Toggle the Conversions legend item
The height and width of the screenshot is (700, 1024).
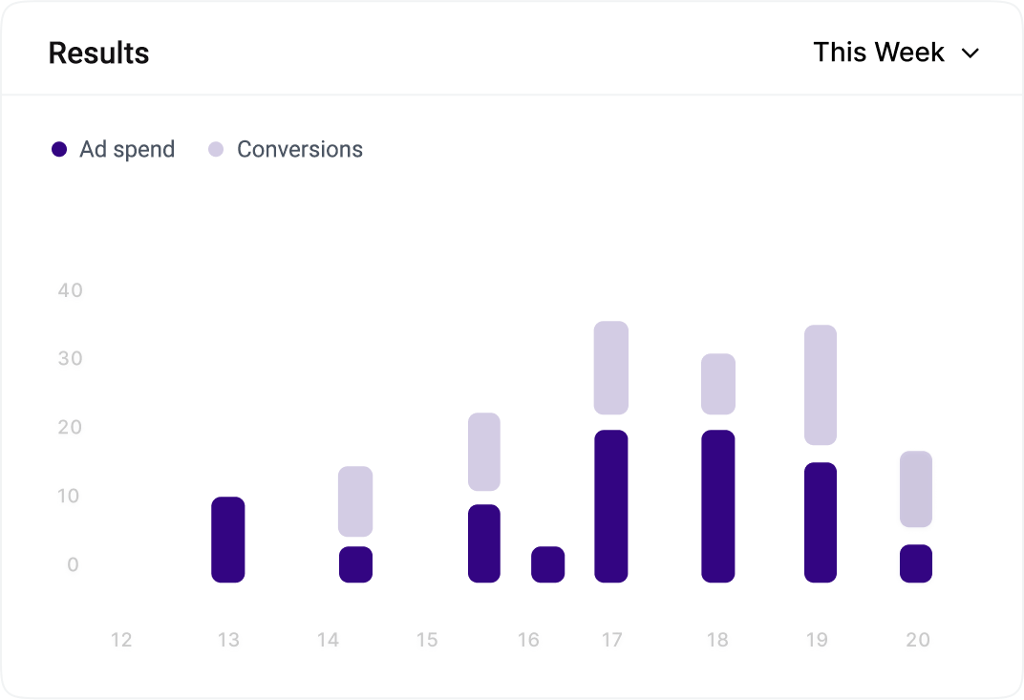point(286,150)
